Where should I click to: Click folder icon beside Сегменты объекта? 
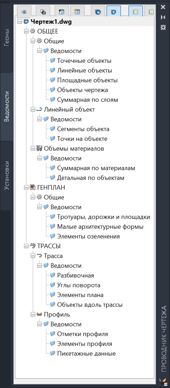53,129
